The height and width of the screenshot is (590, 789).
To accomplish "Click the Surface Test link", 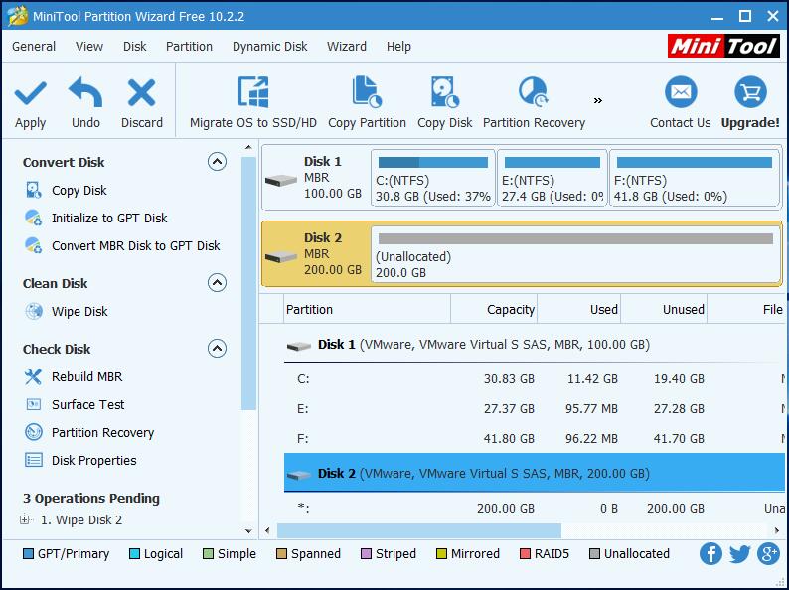I will (x=88, y=404).
